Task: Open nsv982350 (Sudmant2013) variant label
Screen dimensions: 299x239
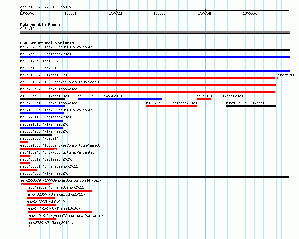Action: tap(100, 96)
